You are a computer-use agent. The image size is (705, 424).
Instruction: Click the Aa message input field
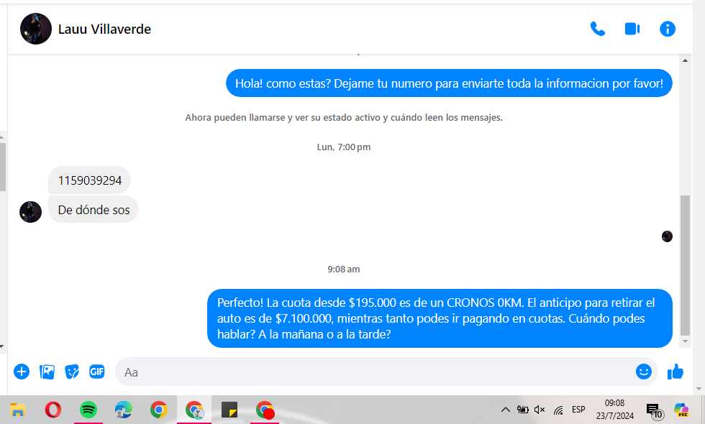(x=374, y=372)
